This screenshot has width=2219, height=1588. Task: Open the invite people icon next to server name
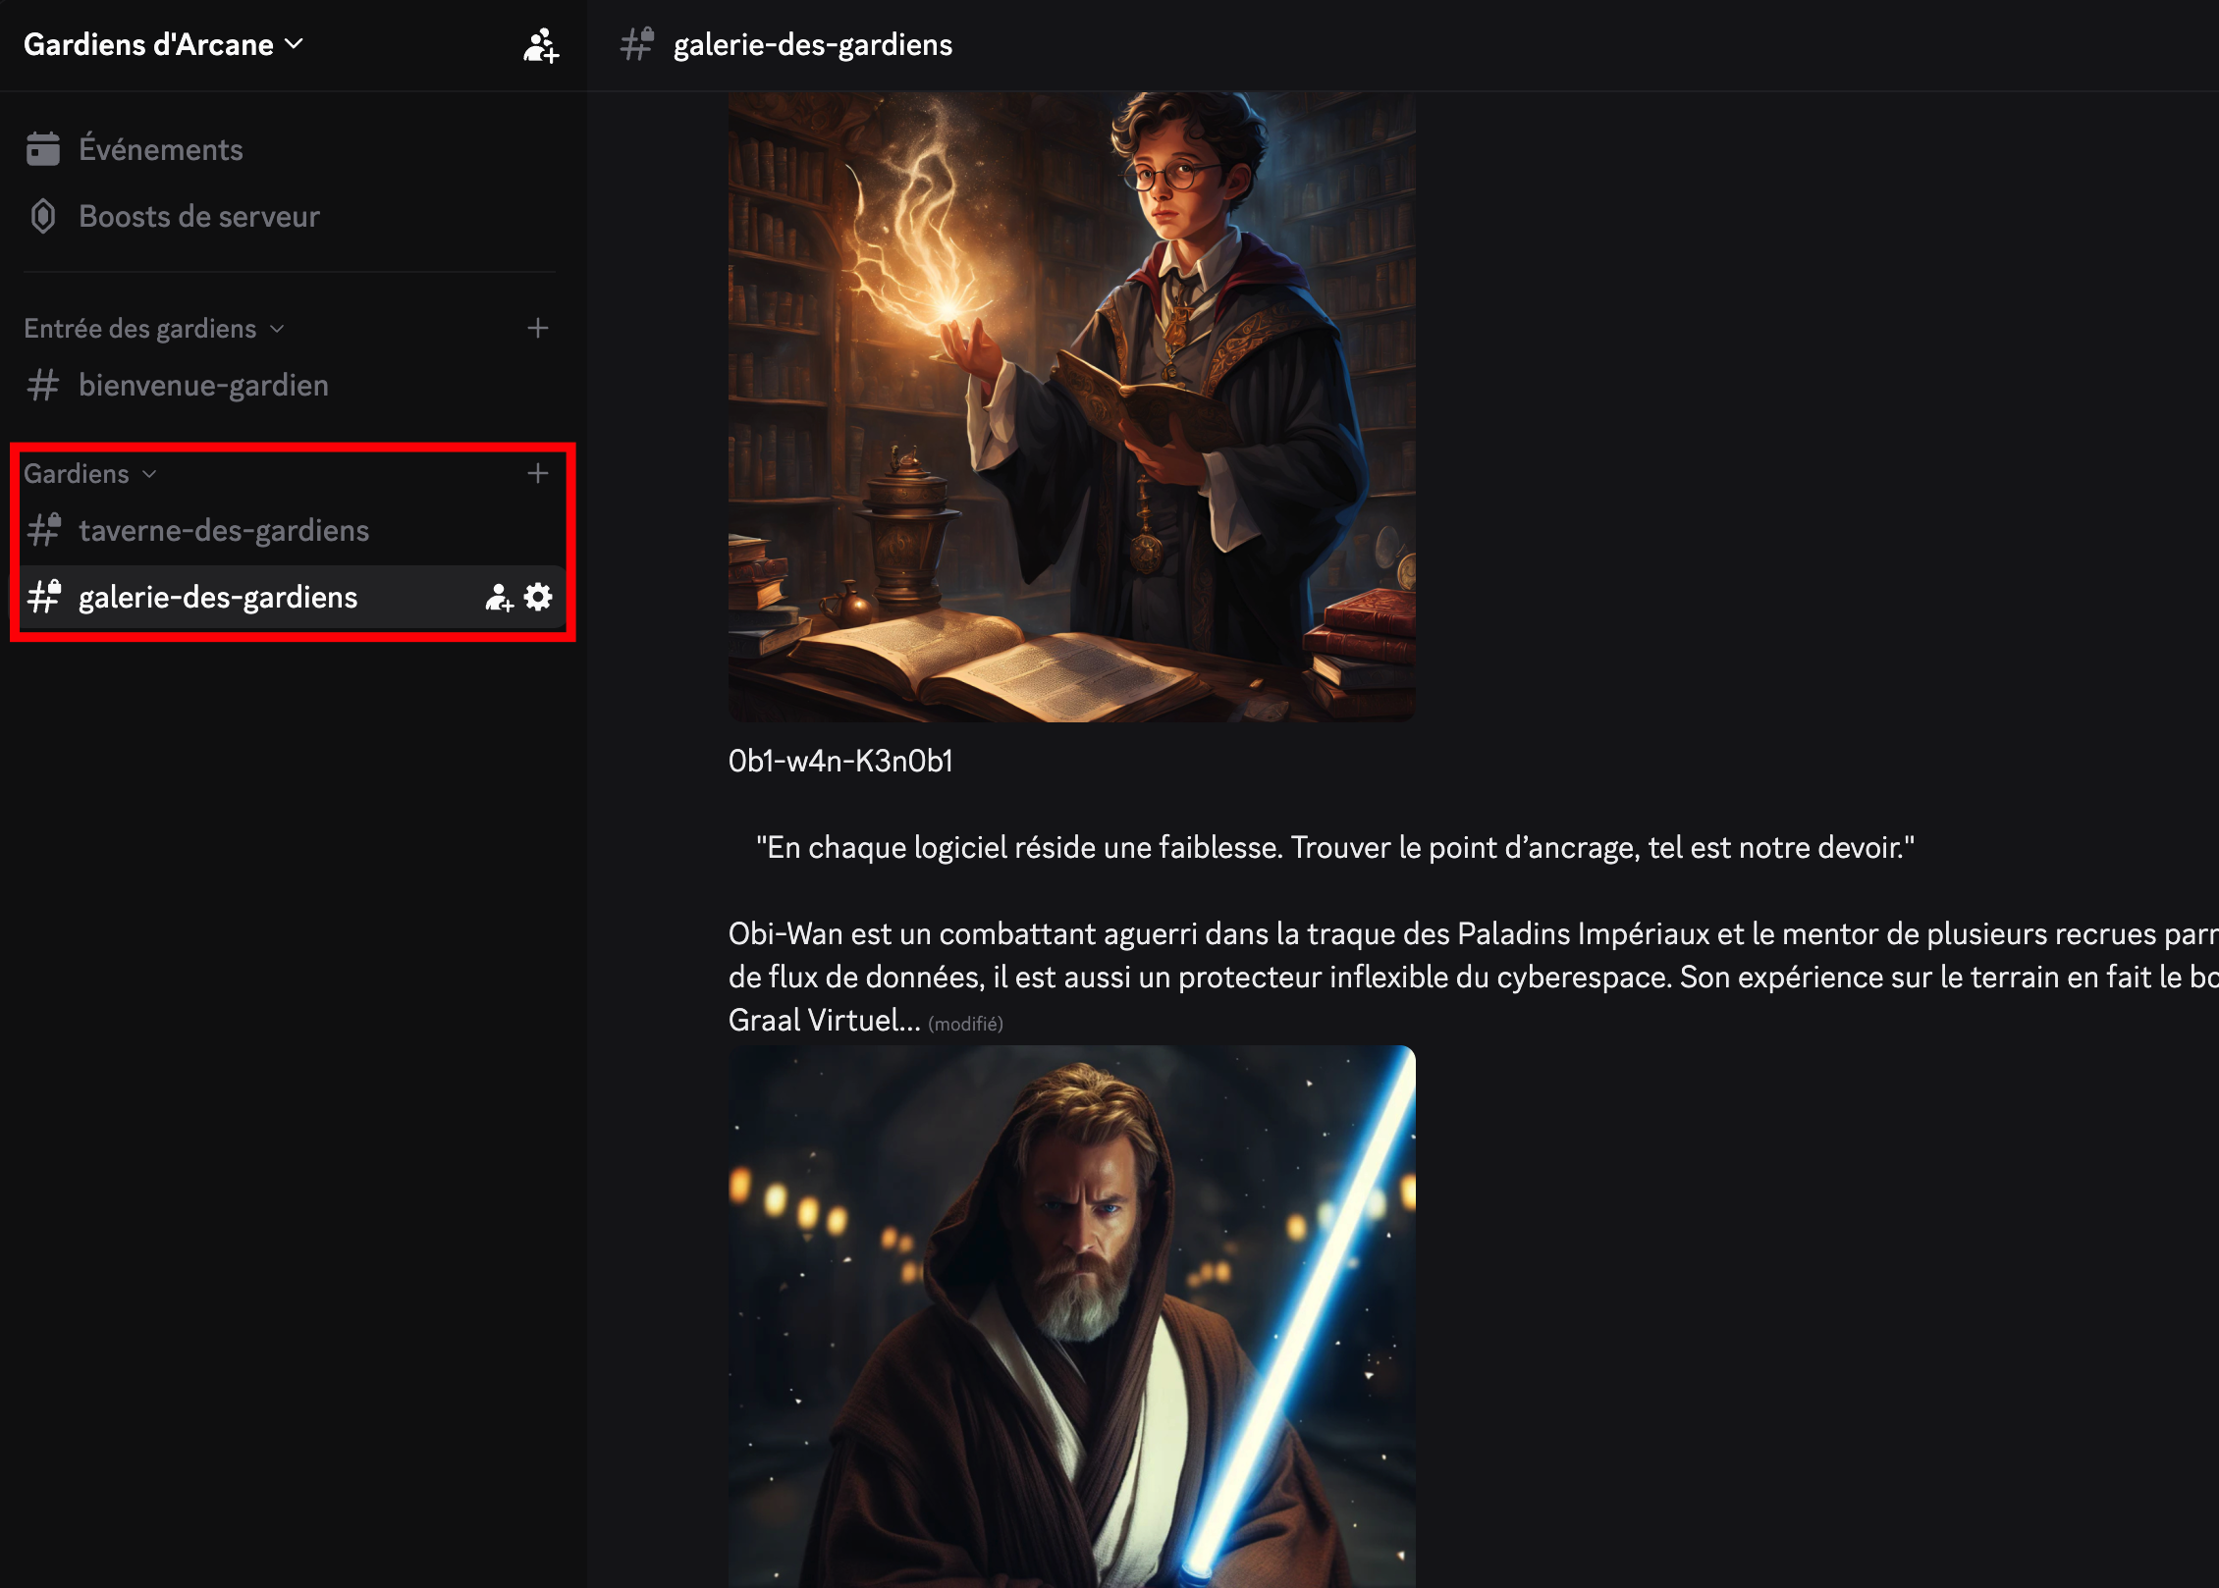click(540, 45)
